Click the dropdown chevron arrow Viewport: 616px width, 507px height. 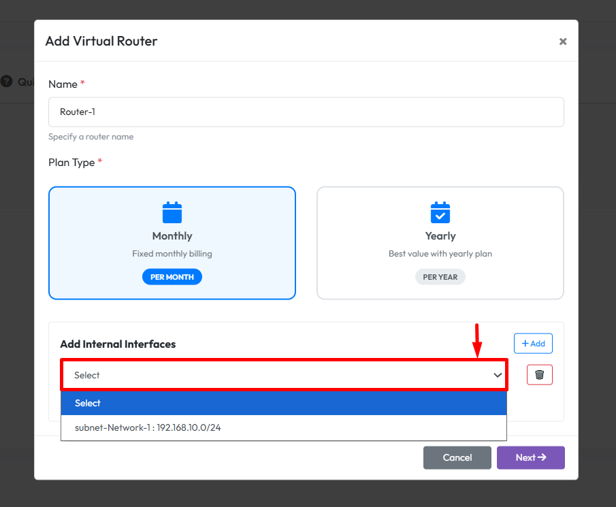(x=498, y=376)
